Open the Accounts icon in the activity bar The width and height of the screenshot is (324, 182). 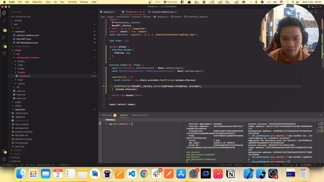pos(4,151)
